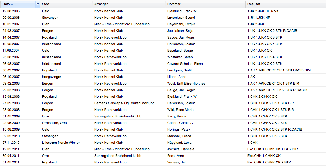This screenshot has height=166, width=326.
Task: Open the Dato column dropdown arrow
Action: [x=38, y=4]
